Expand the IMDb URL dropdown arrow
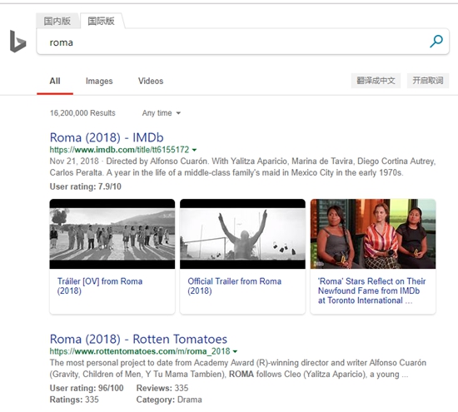This screenshot has height=412, width=458. point(195,150)
